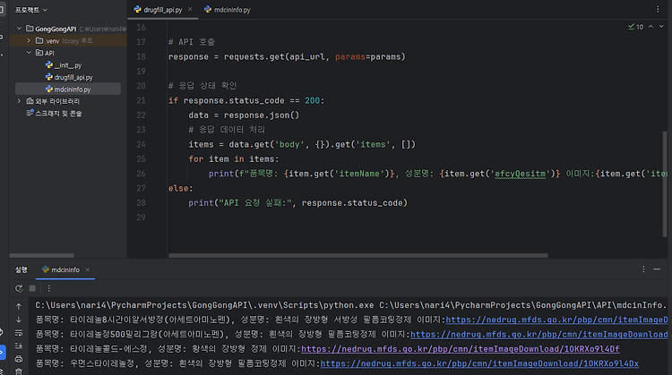Click the editor horizontal scrollbar
Image resolution: width=672 pixels, height=375 pixels.
[x=358, y=256]
